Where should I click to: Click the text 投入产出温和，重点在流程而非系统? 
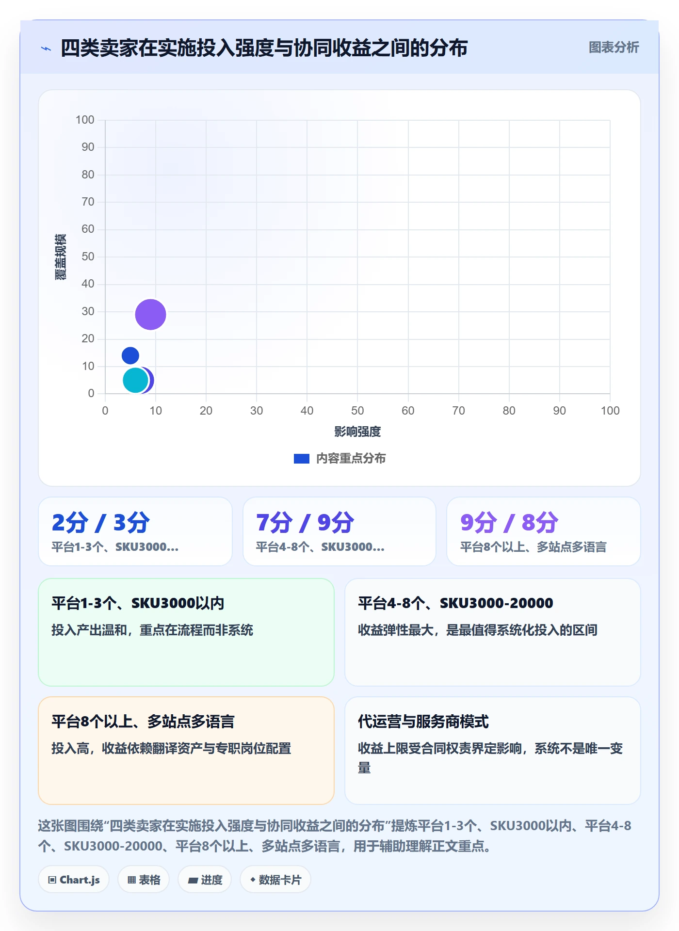click(x=152, y=630)
